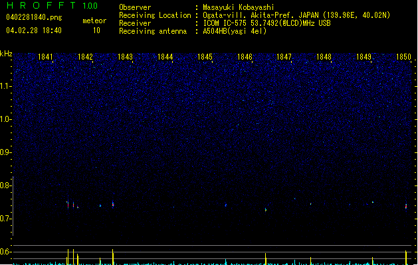Click the Receiving Location label
Viewport: 418px width, 265px height.
[x=155, y=15]
